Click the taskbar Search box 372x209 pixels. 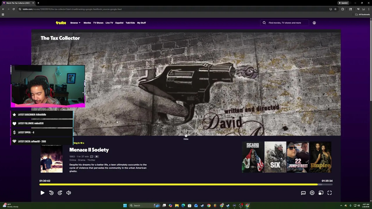(x=145, y=206)
